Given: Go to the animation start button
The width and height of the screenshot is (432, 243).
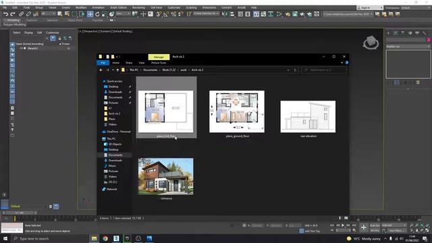Looking at the screenshot, I should (x=332, y=225).
